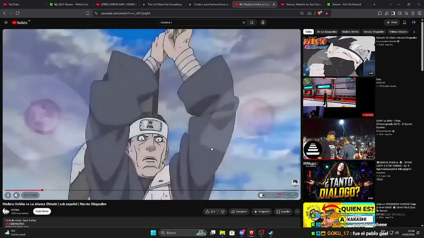Open the Brave main menu
The width and height of the screenshot is (424, 238).
tap(420, 13)
